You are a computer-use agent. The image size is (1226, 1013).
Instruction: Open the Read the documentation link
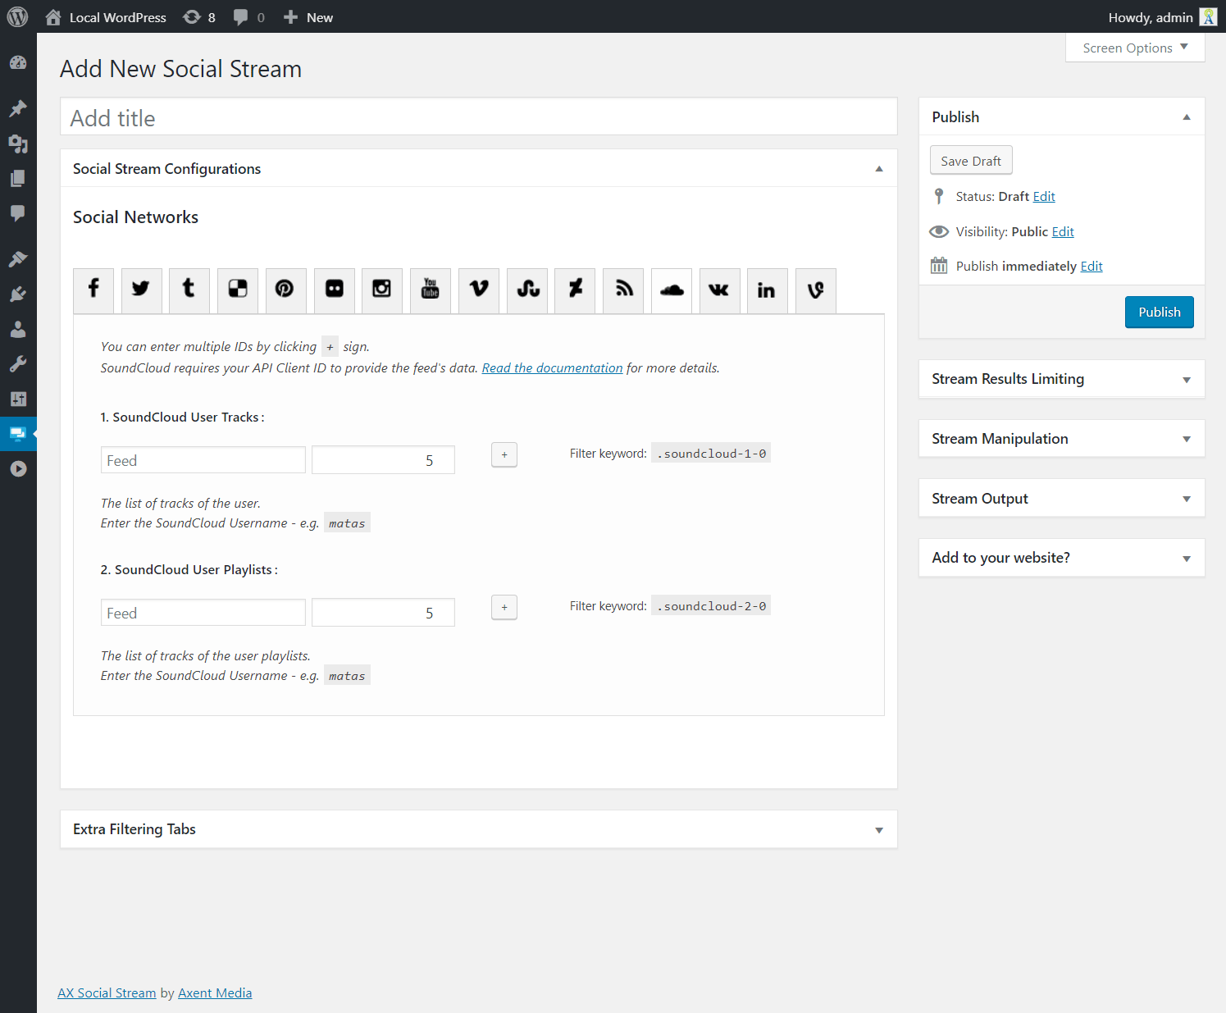coord(552,368)
